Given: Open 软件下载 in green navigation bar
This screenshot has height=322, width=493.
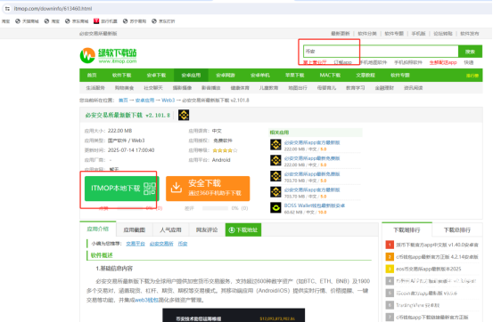Looking at the screenshot, I should pyautogui.click(x=121, y=76).
